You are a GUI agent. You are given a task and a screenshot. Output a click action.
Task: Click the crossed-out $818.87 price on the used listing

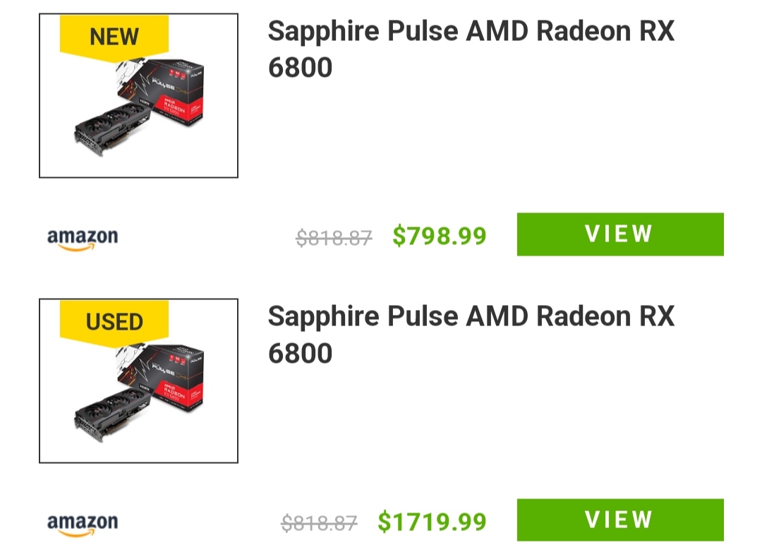(319, 523)
